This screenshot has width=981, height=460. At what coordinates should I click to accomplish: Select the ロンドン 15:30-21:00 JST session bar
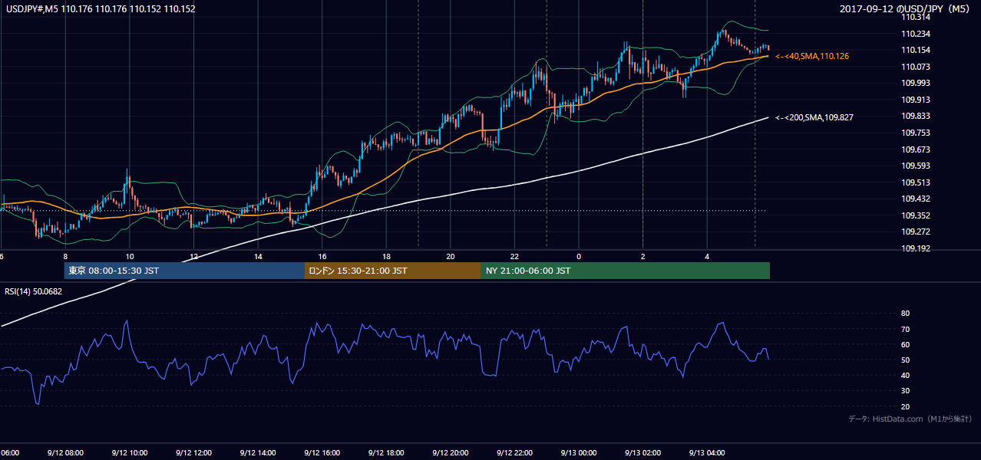[x=392, y=271]
